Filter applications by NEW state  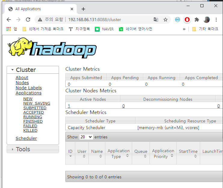[28, 99]
